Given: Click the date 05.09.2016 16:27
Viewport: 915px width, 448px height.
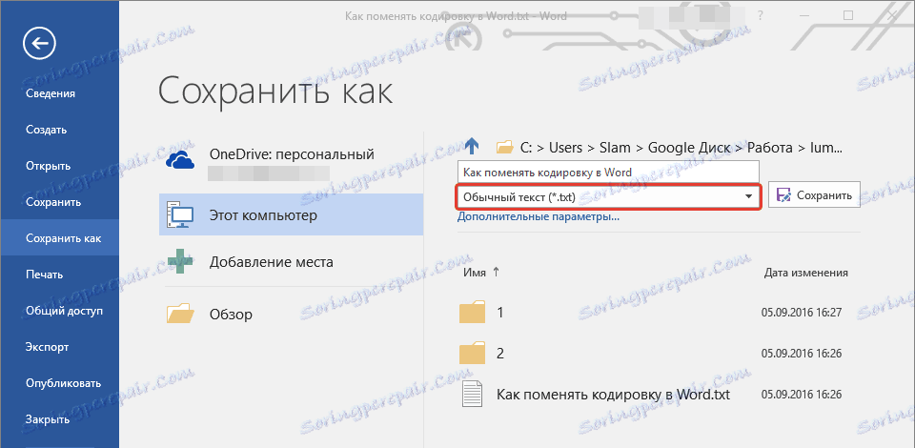Looking at the screenshot, I should 802,313.
